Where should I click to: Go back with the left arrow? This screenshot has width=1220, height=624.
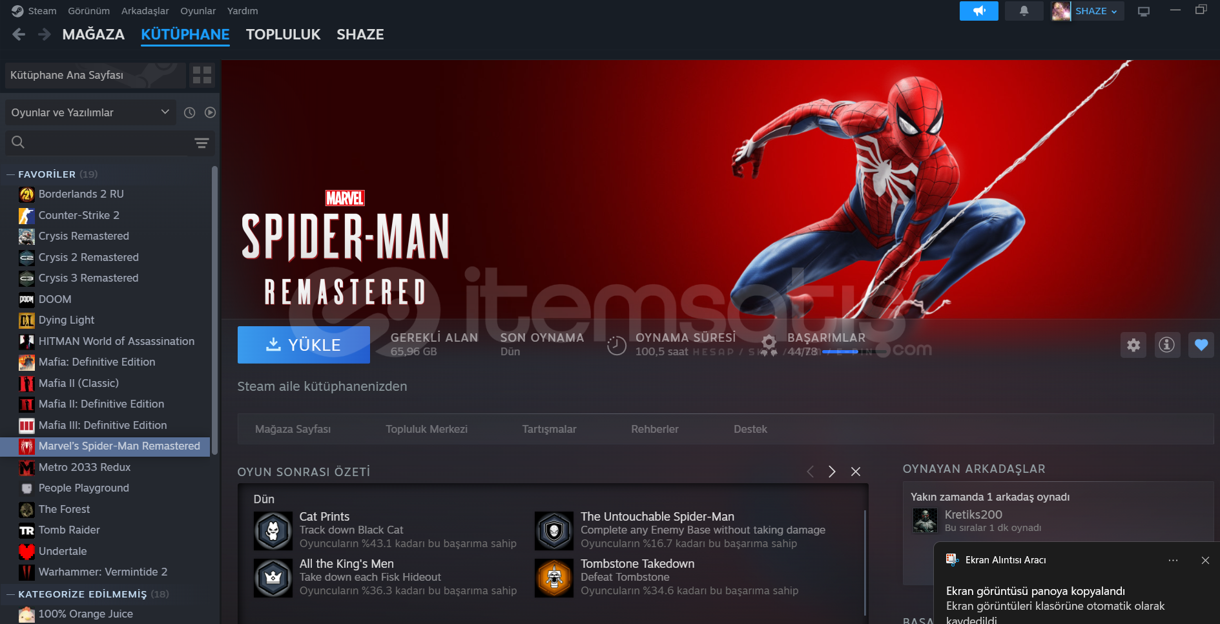point(19,34)
